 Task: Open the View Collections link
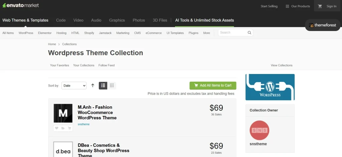click(x=281, y=65)
